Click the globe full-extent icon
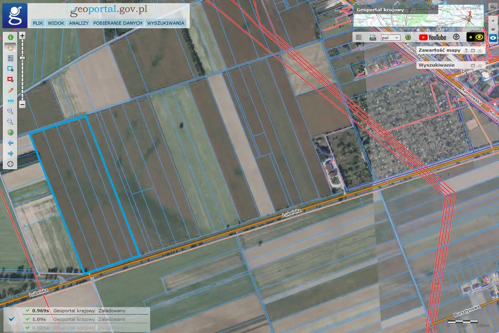 click(x=11, y=132)
